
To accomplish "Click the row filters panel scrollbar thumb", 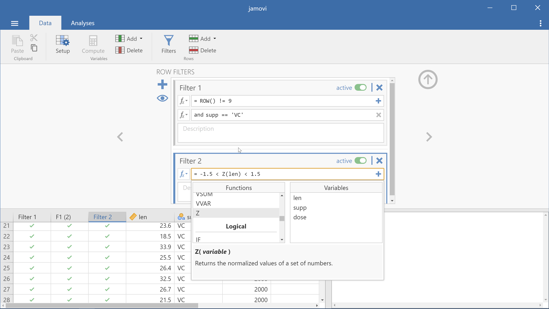I will click(392, 139).
